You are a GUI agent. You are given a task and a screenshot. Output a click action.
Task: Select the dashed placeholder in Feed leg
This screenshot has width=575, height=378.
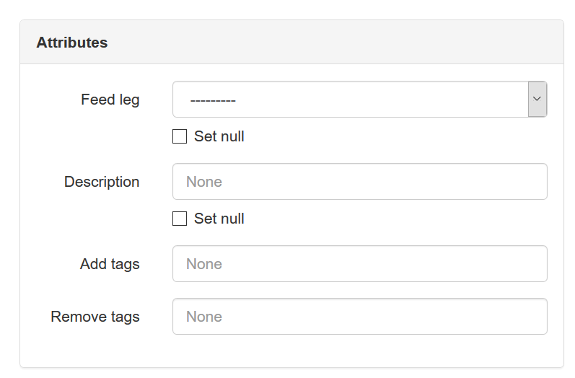point(214,100)
